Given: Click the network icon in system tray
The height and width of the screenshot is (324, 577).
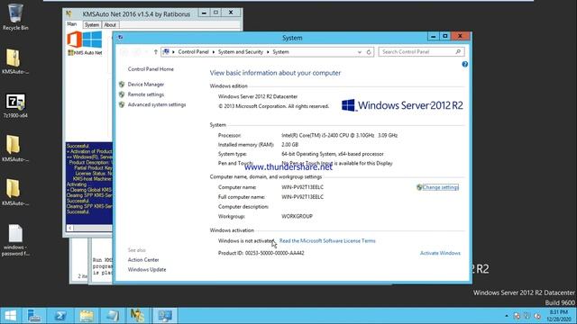Looking at the screenshot, I should click(527, 316).
